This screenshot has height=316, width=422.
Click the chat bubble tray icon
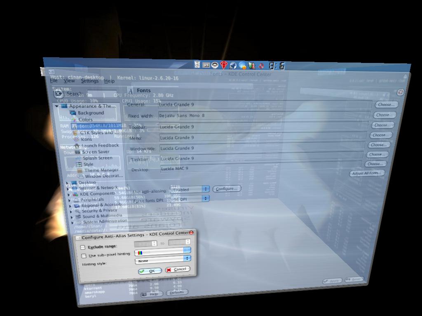[x=242, y=65]
